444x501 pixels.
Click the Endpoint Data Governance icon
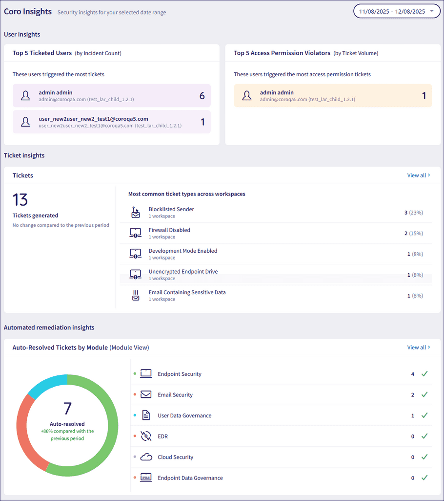pos(145,478)
